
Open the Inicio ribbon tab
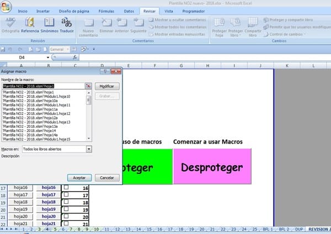(x=23, y=11)
